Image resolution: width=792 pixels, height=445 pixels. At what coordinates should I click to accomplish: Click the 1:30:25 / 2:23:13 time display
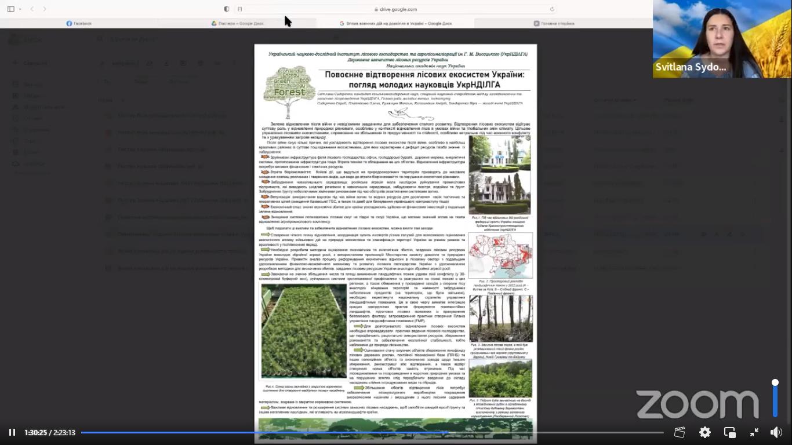pos(50,432)
